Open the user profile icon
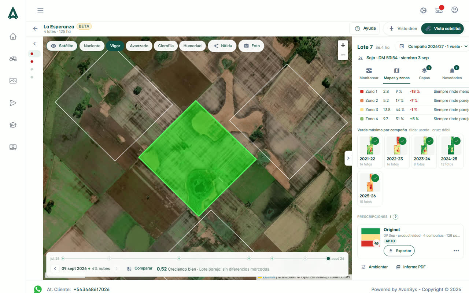The image size is (469, 293). tap(455, 10)
